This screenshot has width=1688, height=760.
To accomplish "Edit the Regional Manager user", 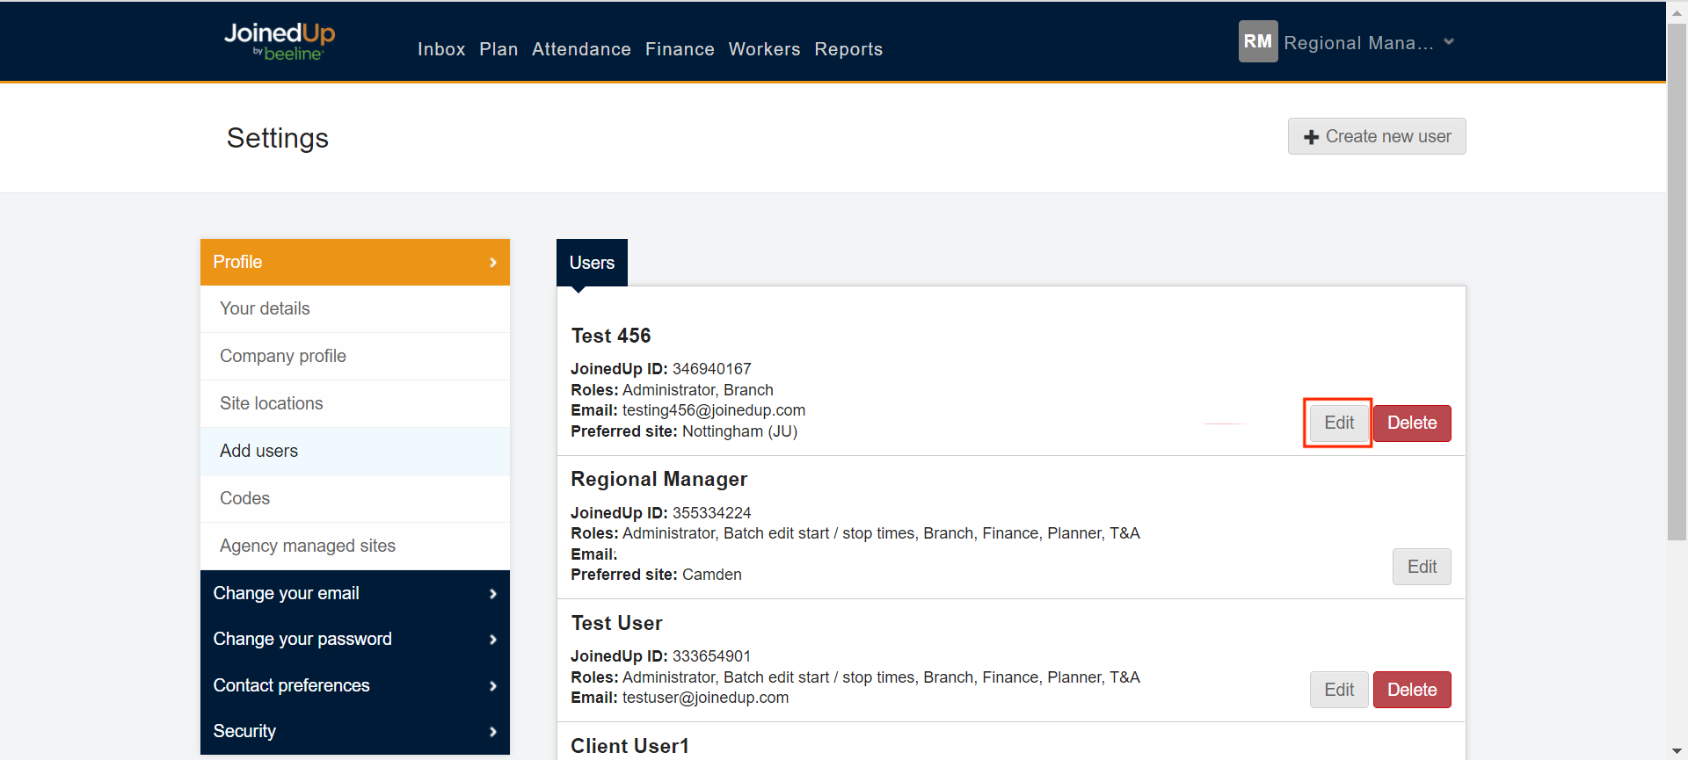I will 1422,567.
